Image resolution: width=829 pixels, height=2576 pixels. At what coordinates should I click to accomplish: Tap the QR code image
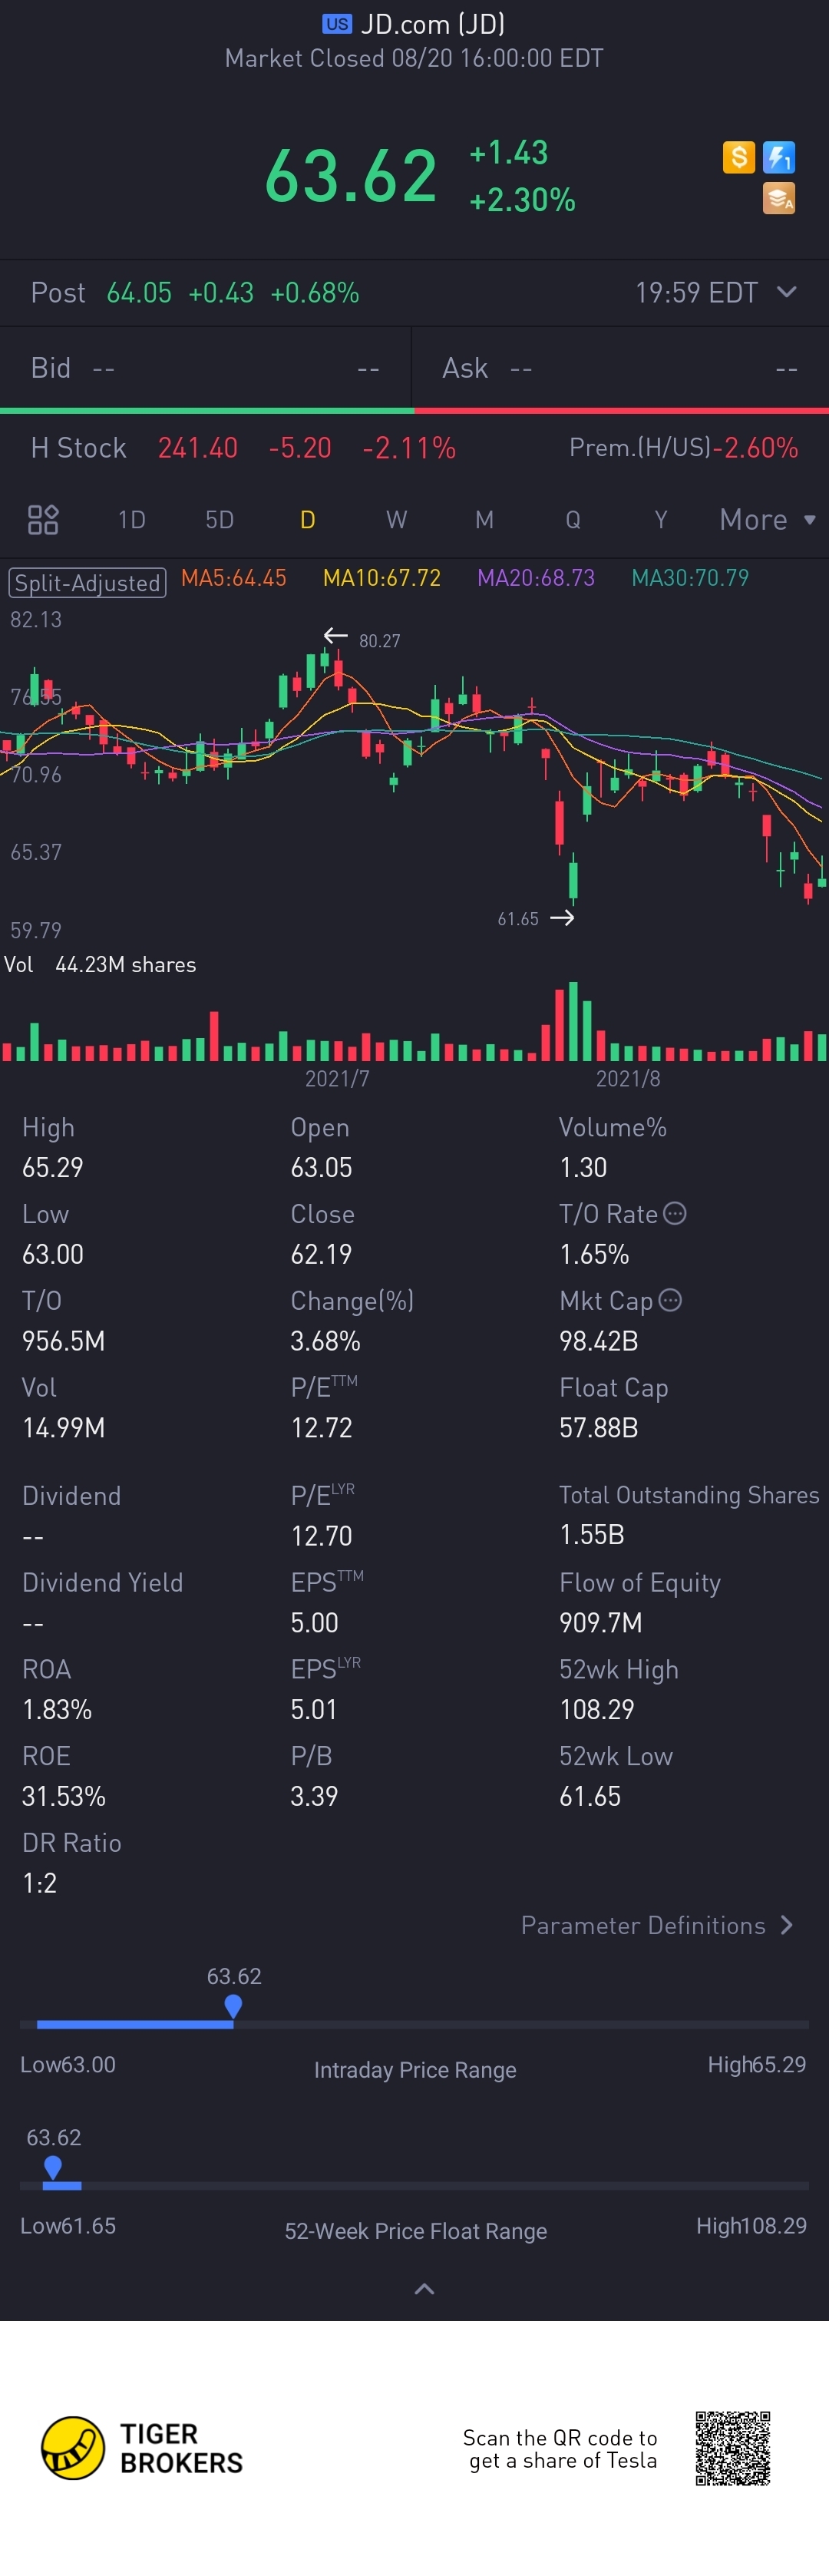point(733,2448)
